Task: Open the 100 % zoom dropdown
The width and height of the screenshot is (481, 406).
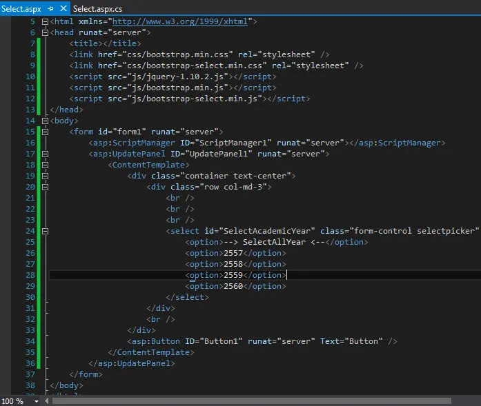Action: [x=37, y=401]
